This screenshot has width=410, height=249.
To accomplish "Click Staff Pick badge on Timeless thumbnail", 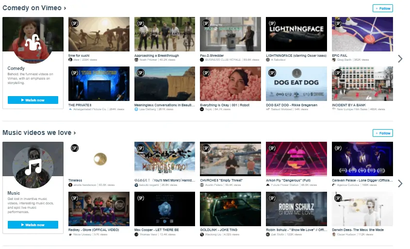I will (x=75, y=148).
